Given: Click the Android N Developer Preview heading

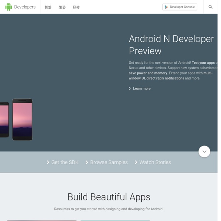Looking at the screenshot, I should point(171,45).
